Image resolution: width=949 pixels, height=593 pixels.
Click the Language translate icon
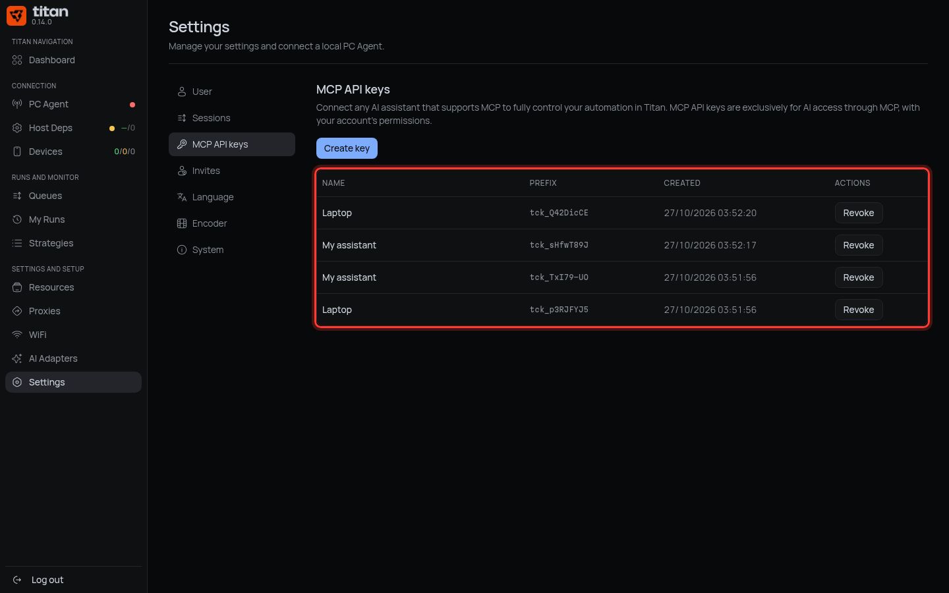[x=182, y=197]
